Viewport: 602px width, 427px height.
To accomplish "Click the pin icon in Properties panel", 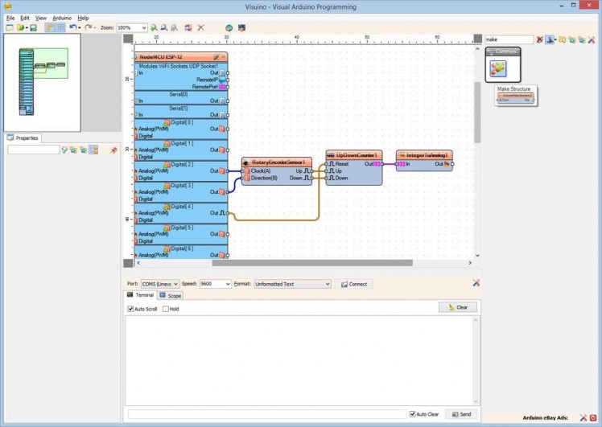I will [113, 150].
